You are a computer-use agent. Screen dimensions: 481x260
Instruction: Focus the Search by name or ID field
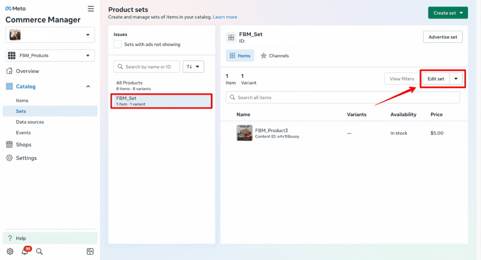147,67
